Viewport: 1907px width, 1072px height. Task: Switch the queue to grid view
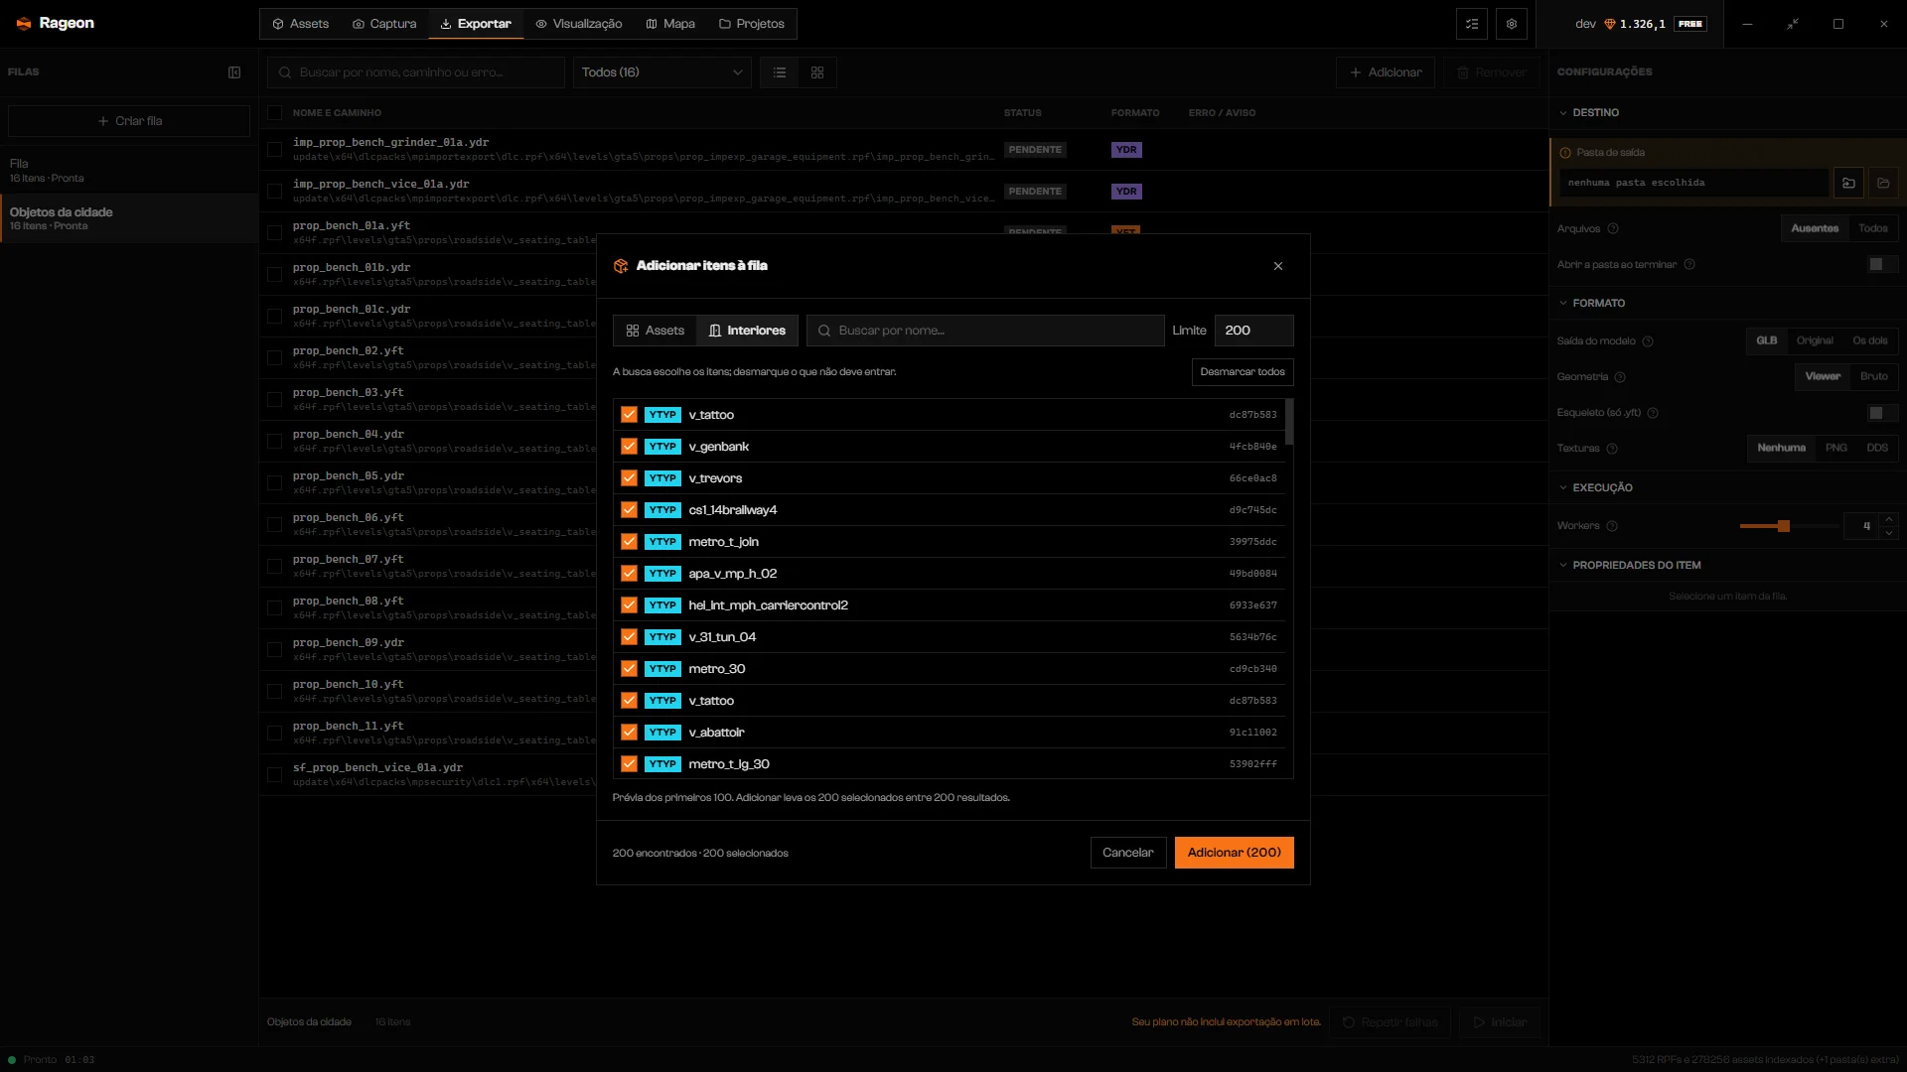817,72
